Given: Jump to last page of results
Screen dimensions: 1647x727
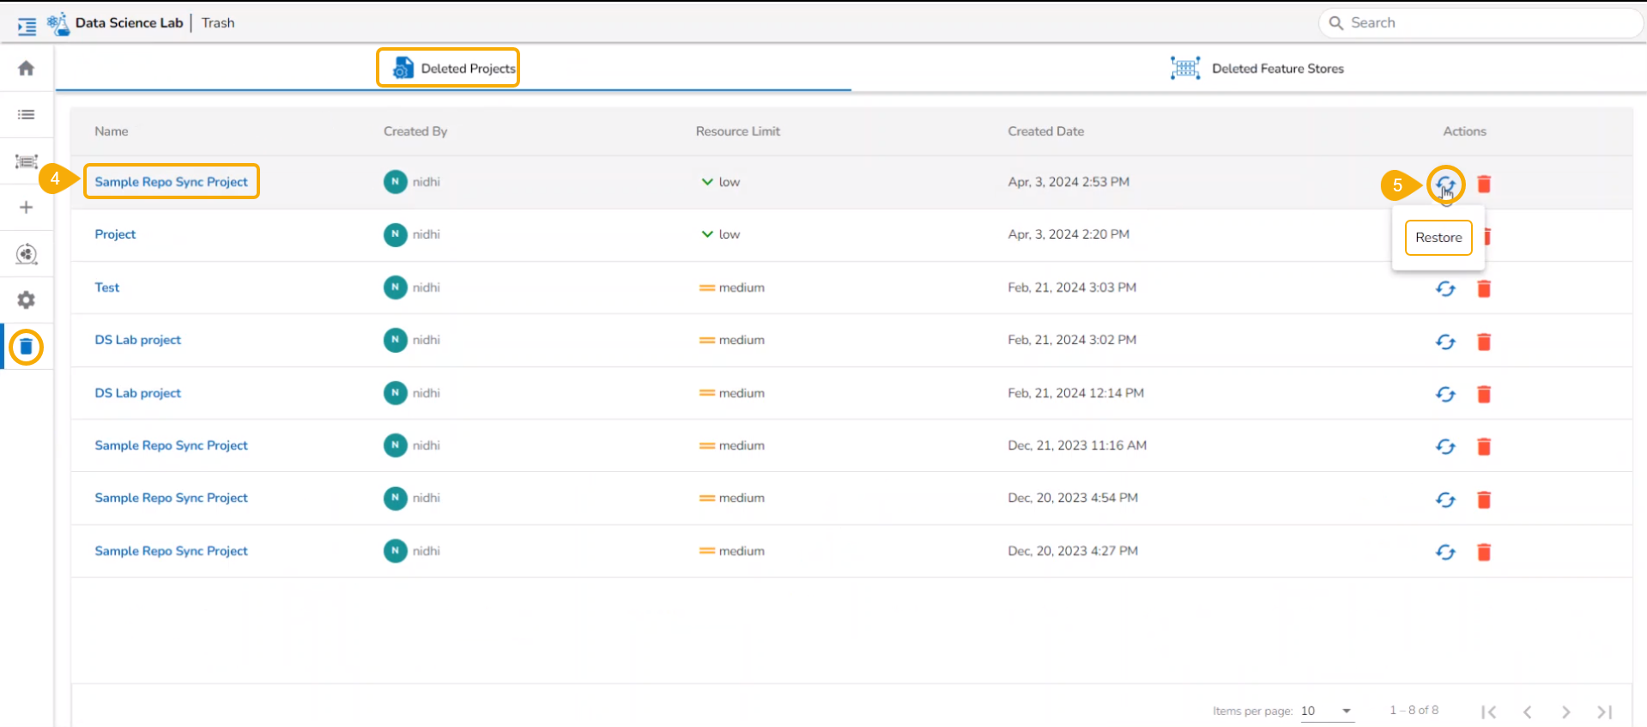Looking at the screenshot, I should [x=1605, y=712].
